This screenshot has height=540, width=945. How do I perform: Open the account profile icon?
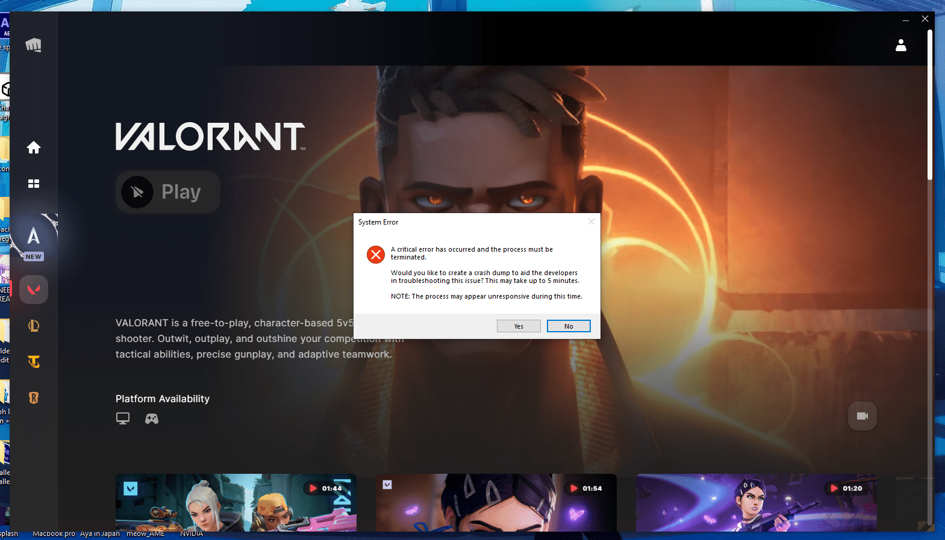[x=901, y=45]
